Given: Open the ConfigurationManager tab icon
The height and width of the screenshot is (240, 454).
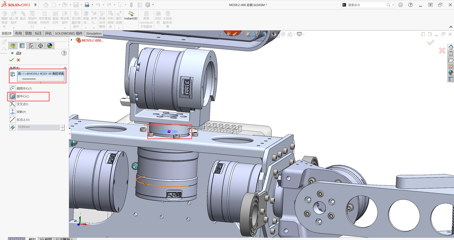Looking at the screenshot, I should point(31,46).
